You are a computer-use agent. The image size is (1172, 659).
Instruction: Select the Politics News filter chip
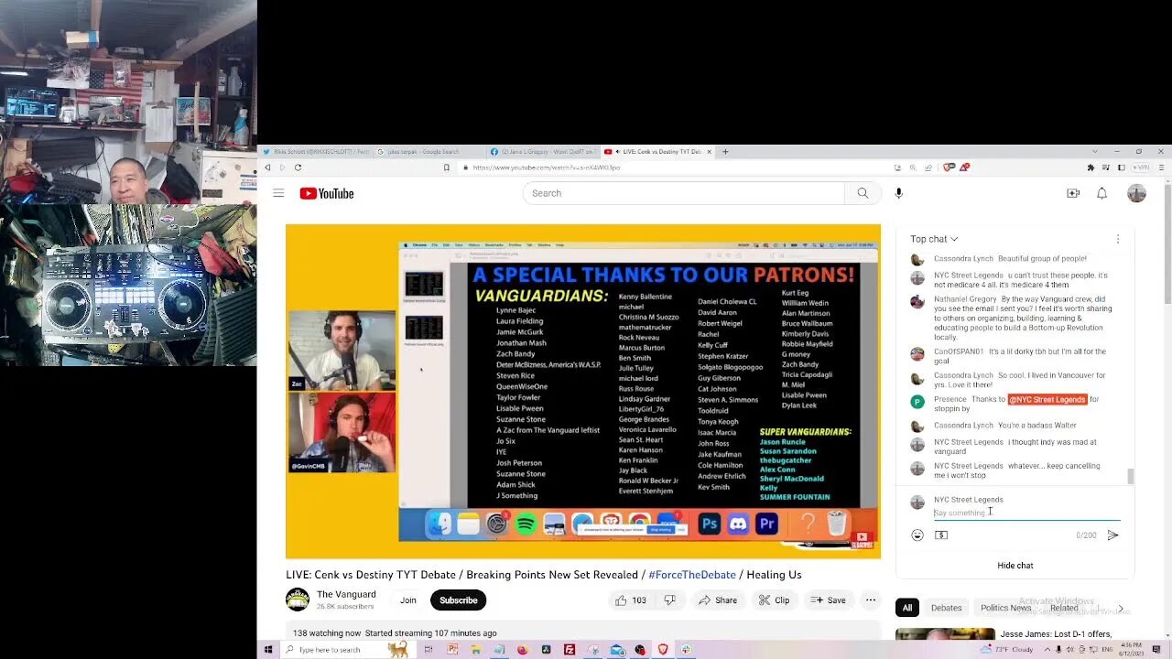1005,608
